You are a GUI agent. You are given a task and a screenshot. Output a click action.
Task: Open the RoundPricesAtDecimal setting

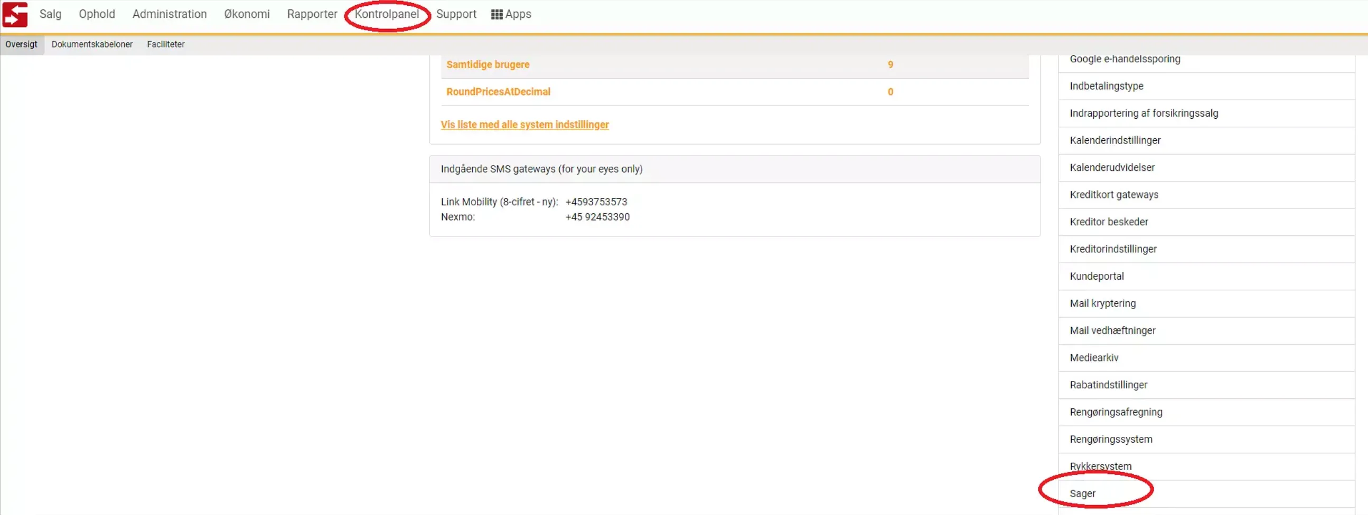[x=498, y=92]
